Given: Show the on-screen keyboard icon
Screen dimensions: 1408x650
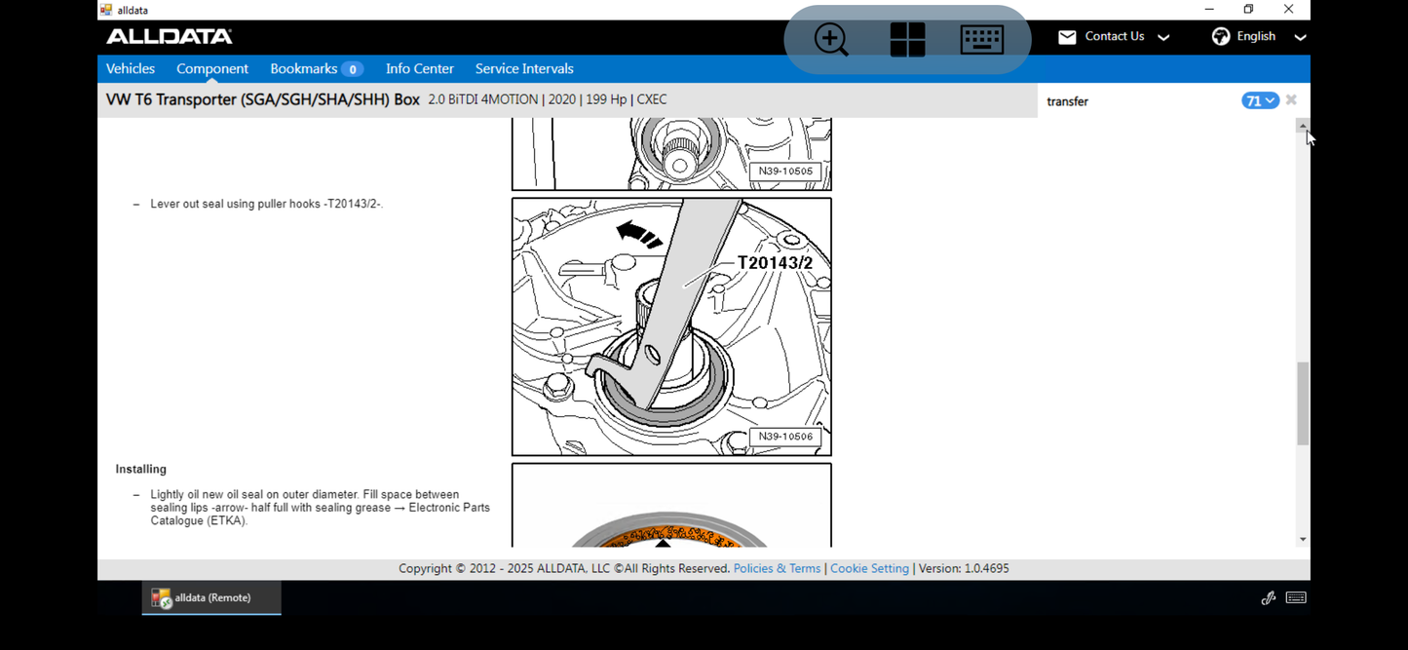Looking at the screenshot, I should (x=981, y=40).
